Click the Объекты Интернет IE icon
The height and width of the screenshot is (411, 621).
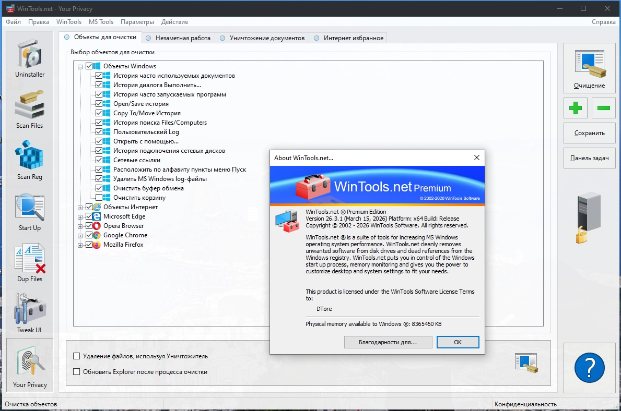click(97, 207)
